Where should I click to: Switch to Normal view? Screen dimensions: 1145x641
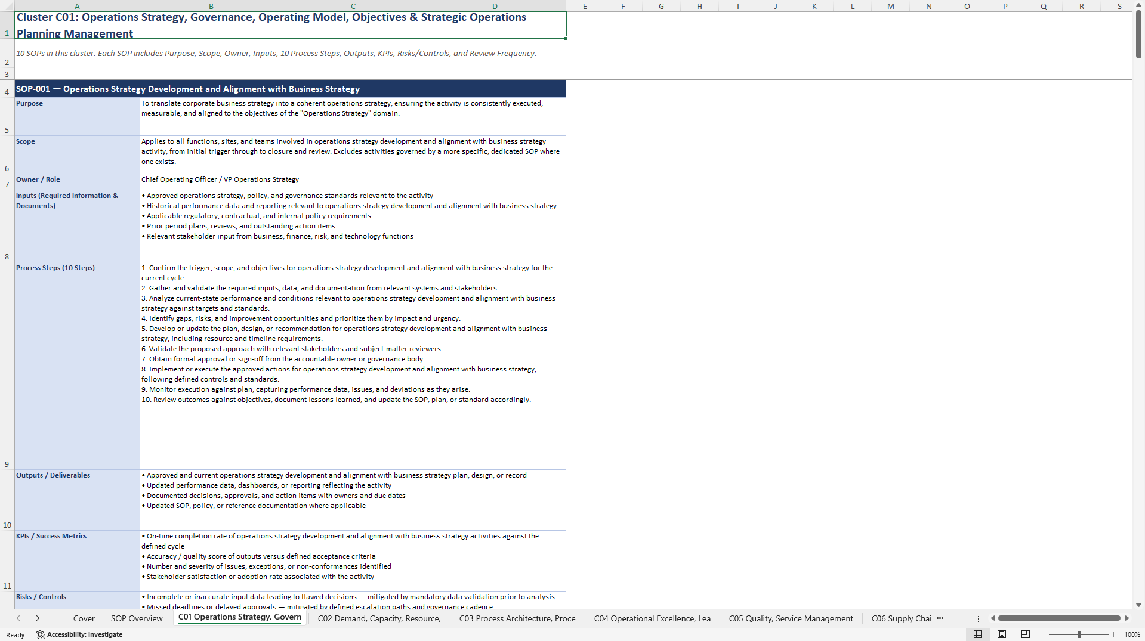pyautogui.click(x=977, y=634)
